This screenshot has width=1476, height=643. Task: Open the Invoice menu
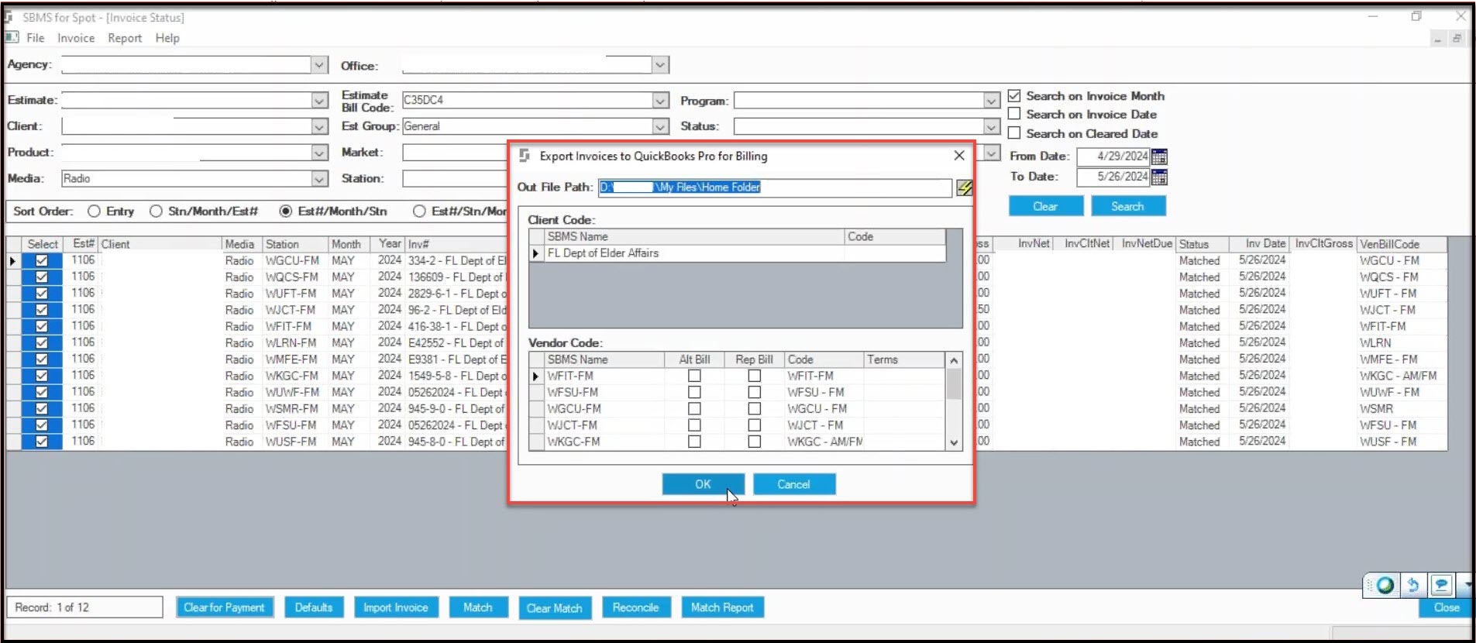(76, 38)
